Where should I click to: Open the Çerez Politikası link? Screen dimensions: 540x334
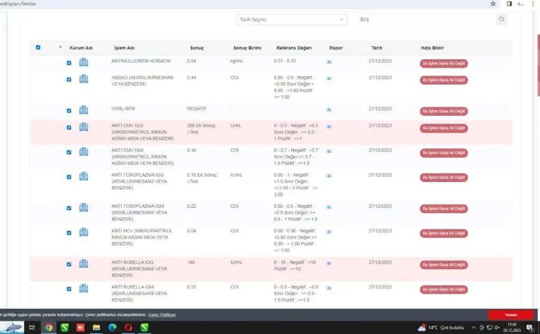point(162,315)
